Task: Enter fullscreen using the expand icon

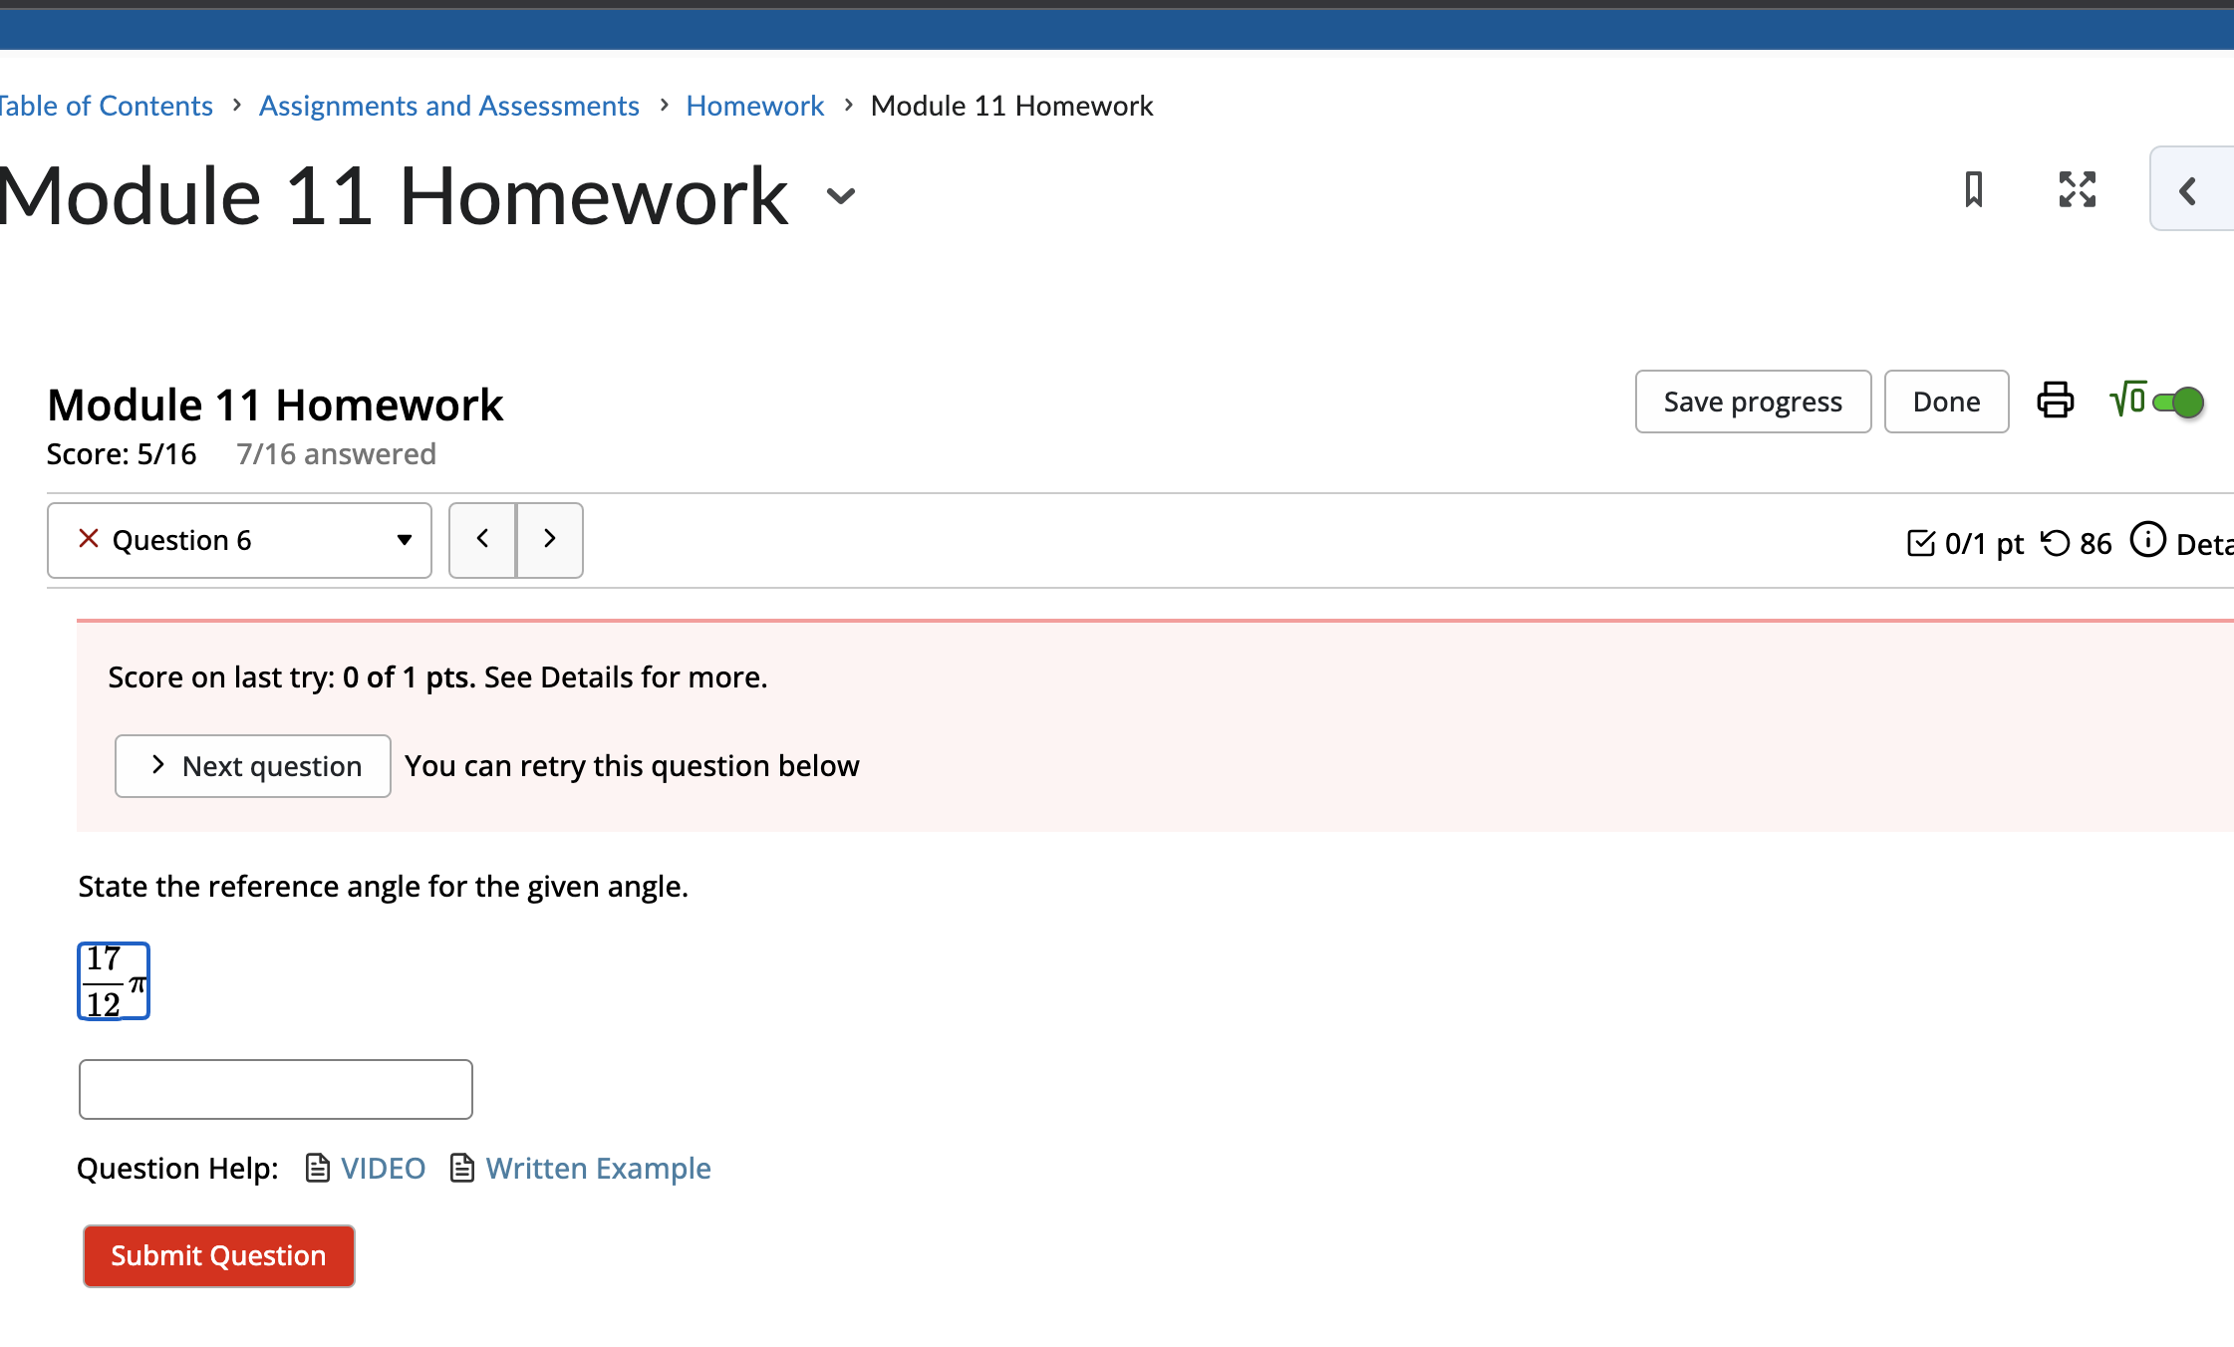Action: point(2077,189)
